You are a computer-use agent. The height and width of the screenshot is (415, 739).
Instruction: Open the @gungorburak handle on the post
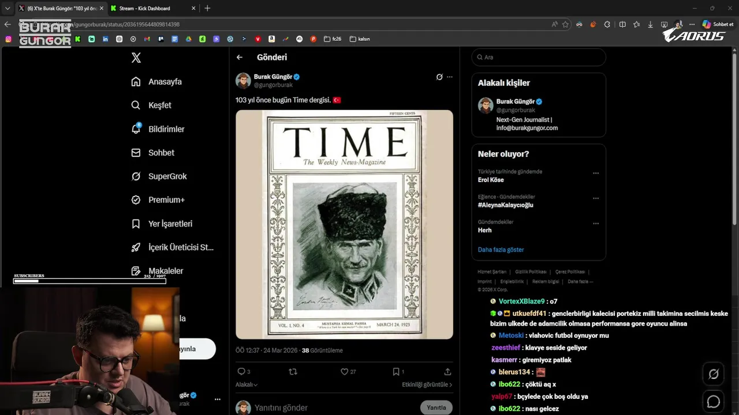273,85
